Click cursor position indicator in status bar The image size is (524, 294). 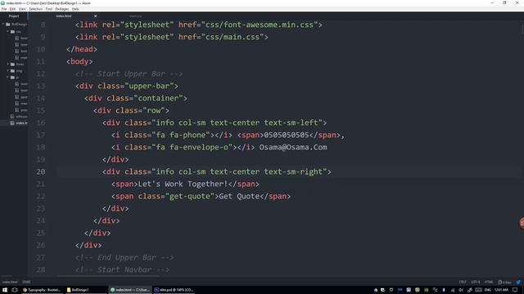pyautogui.click(x=26, y=282)
